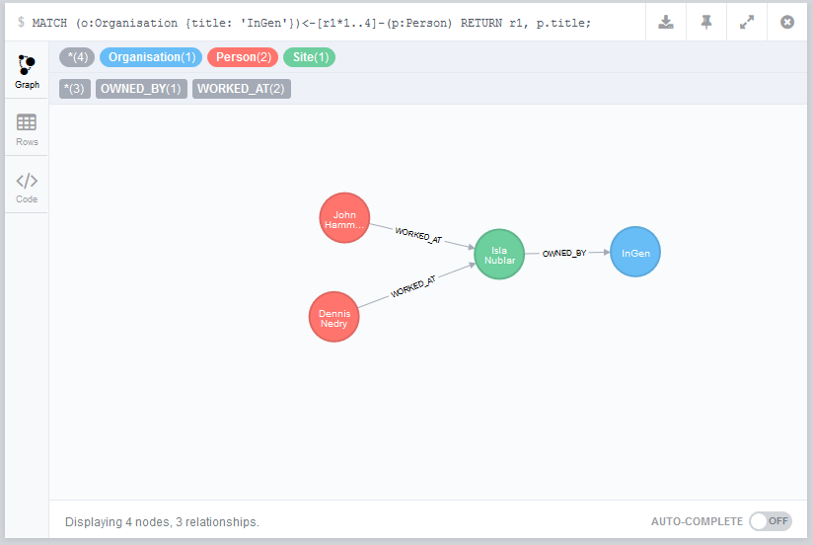Open the Code view tab
Screen dimensions: 813x545
pos(27,187)
